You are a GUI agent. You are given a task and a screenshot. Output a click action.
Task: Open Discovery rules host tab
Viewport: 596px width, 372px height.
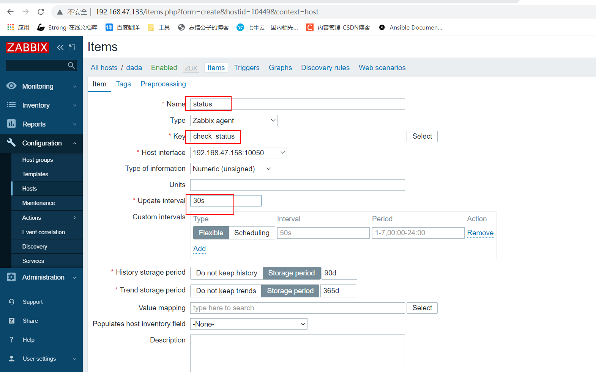[x=325, y=67]
